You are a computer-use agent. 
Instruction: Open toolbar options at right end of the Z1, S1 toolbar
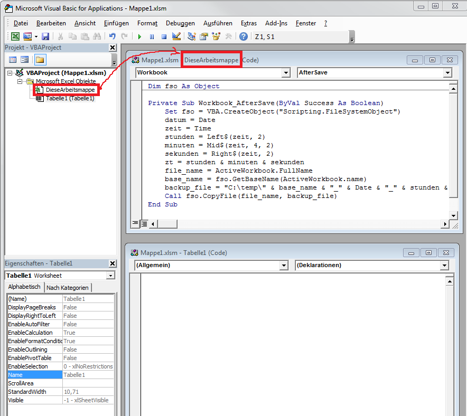pyautogui.click(x=352, y=37)
